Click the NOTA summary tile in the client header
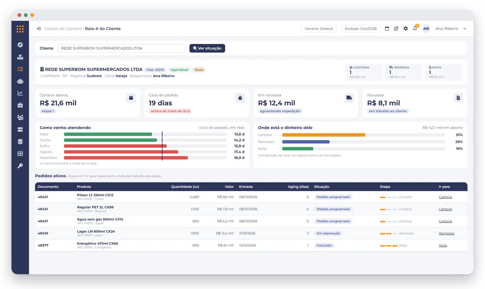 click(x=443, y=72)
